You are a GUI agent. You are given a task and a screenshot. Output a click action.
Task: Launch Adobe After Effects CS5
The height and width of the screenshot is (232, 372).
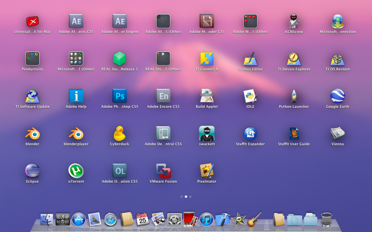[x=76, y=21]
